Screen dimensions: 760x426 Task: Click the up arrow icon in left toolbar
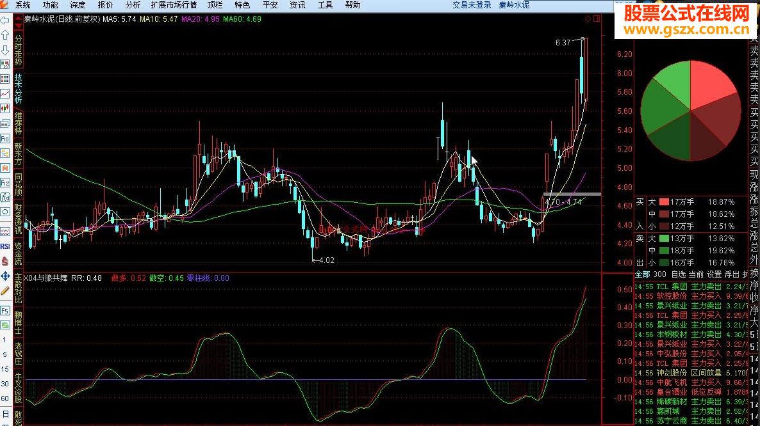pyautogui.click(x=5, y=35)
